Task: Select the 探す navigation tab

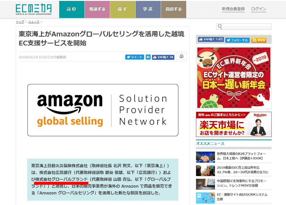Action: (x=123, y=9)
